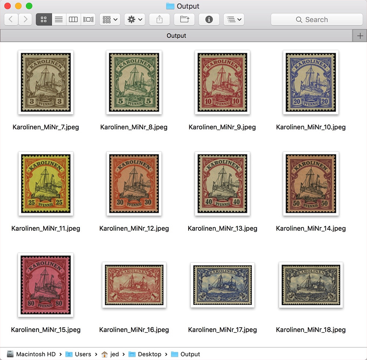Screen dimensions: 367x360
Task: Go to Desktop in path bar
Action: pyautogui.click(x=145, y=354)
